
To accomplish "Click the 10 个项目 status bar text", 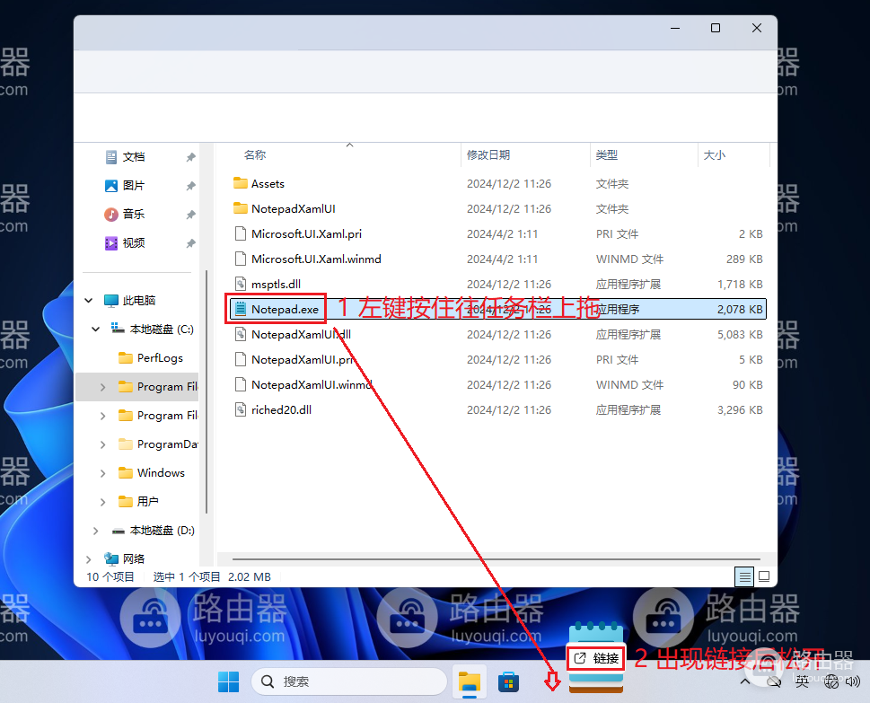I will (x=110, y=577).
